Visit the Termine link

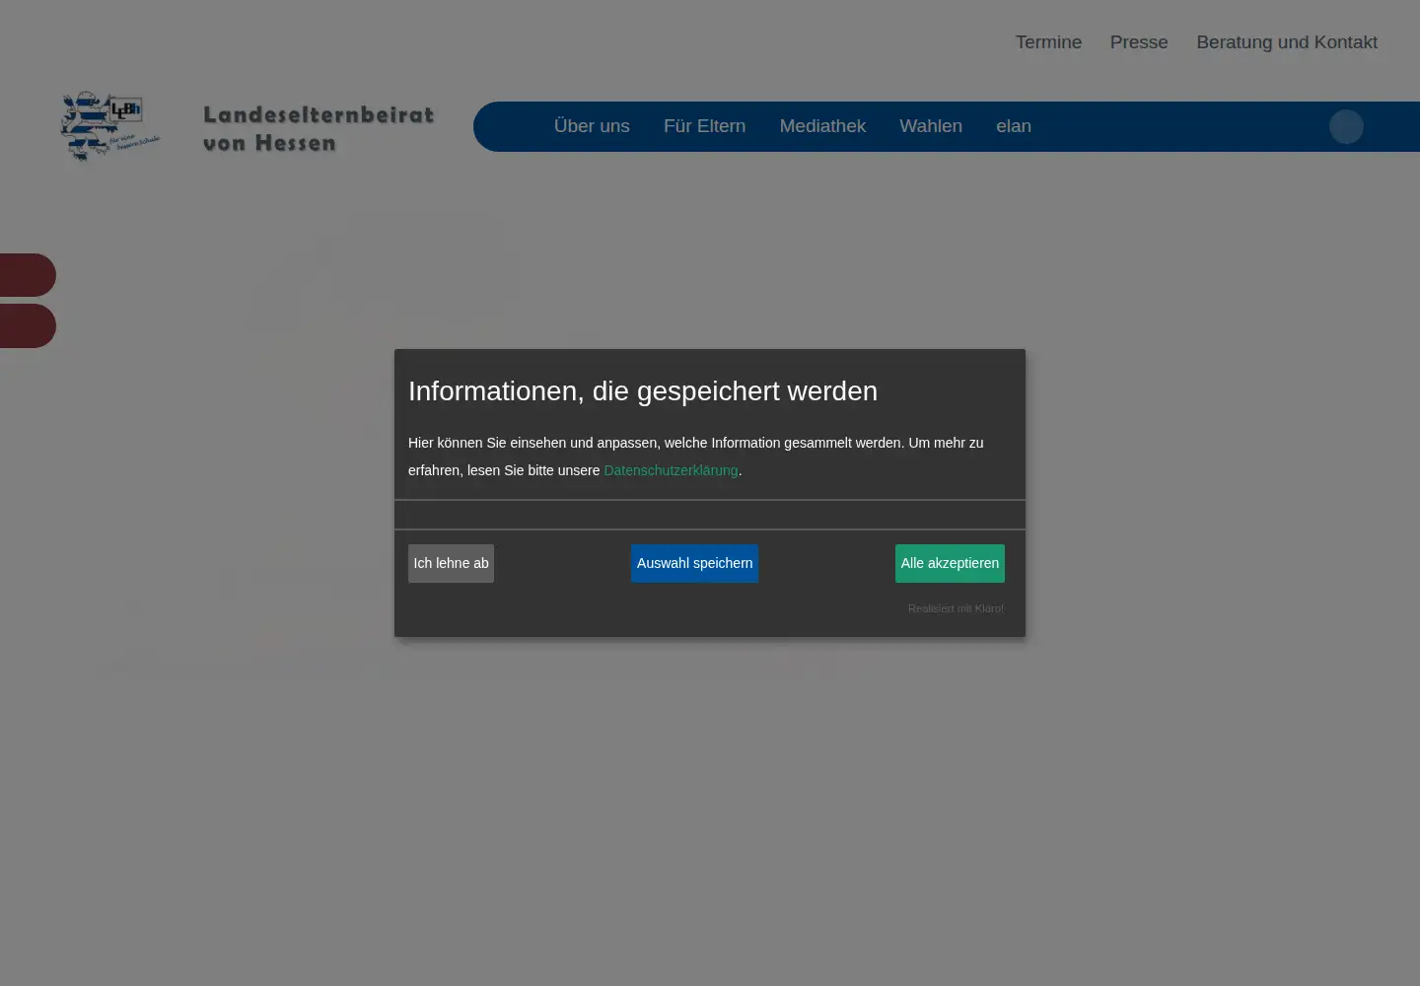click(1048, 42)
